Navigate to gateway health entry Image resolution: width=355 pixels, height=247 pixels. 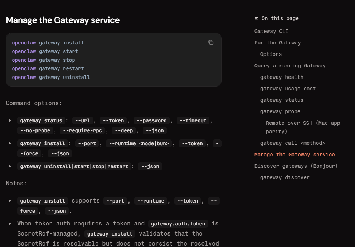[x=282, y=77]
